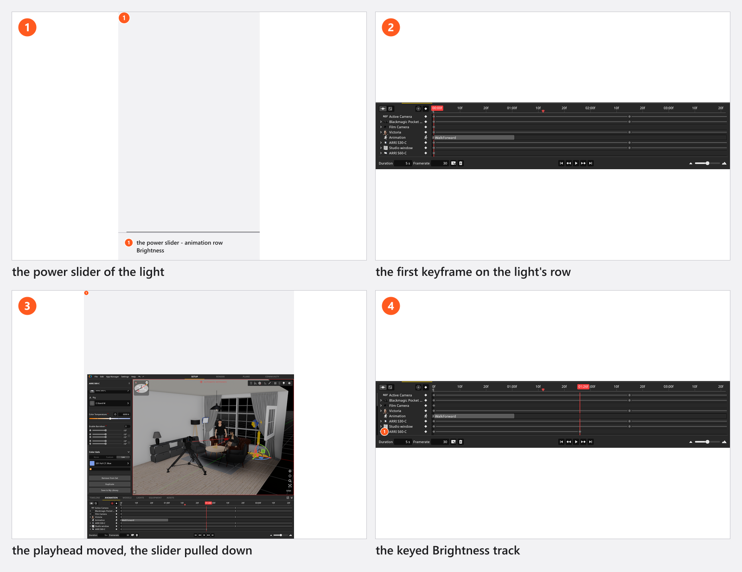Viewport: 742px width, 572px height.
Task: Select the curve editor icon in panel 2's header
Action: pos(390,108)
